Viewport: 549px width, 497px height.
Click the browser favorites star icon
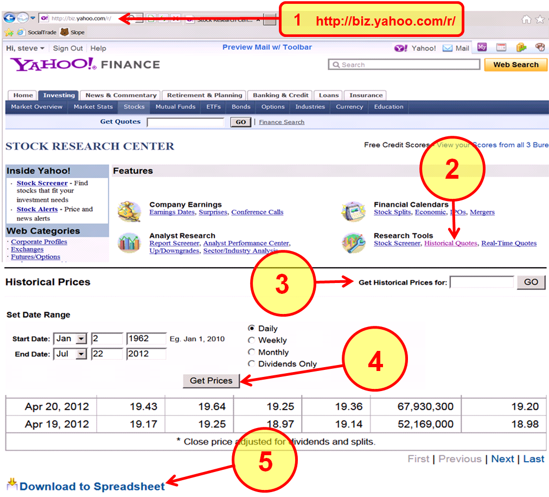tap(540, 19)
